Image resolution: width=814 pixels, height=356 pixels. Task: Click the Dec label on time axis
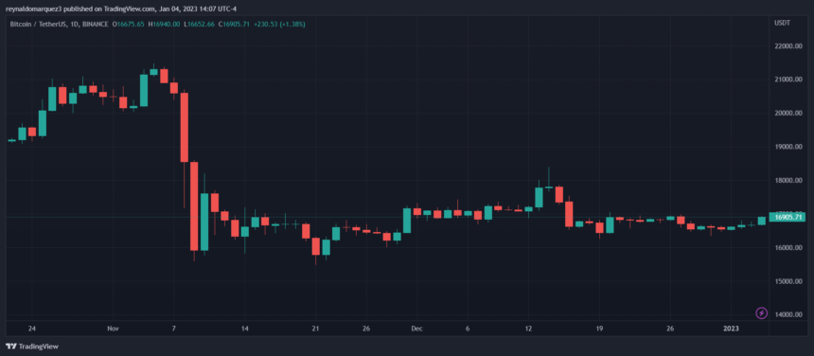pyautogui.click(x=416, y=329)
